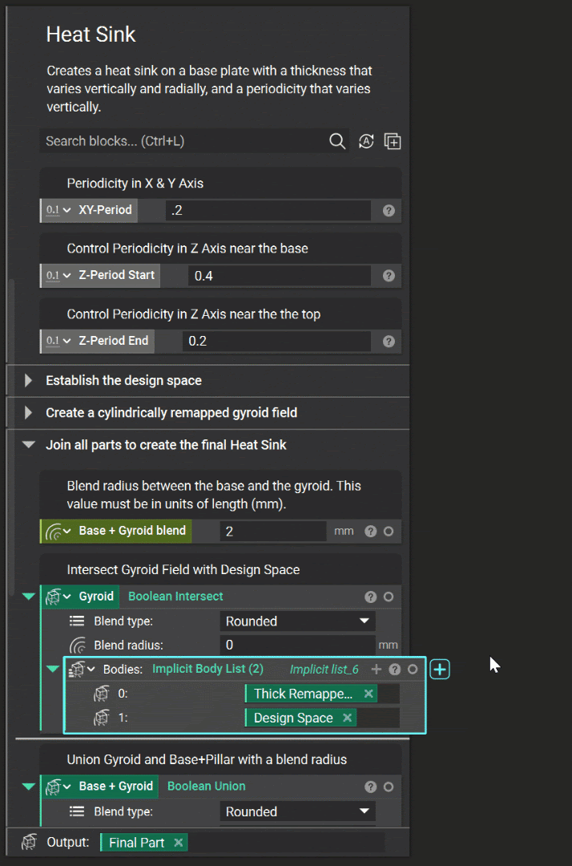This screenshot has height=866, width=572.
Task: Click the Output implicit body icon
Action: pyautogui.click(x=29, y=842)
